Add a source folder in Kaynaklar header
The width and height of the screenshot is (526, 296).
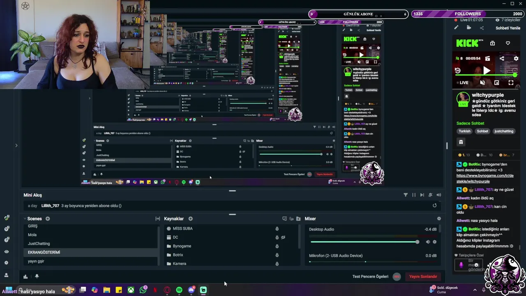pyautogui.click(x=298, y=219)
